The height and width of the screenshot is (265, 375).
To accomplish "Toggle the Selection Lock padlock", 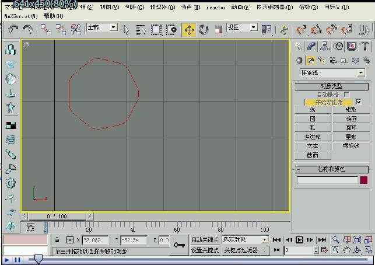I will point(57,240).
